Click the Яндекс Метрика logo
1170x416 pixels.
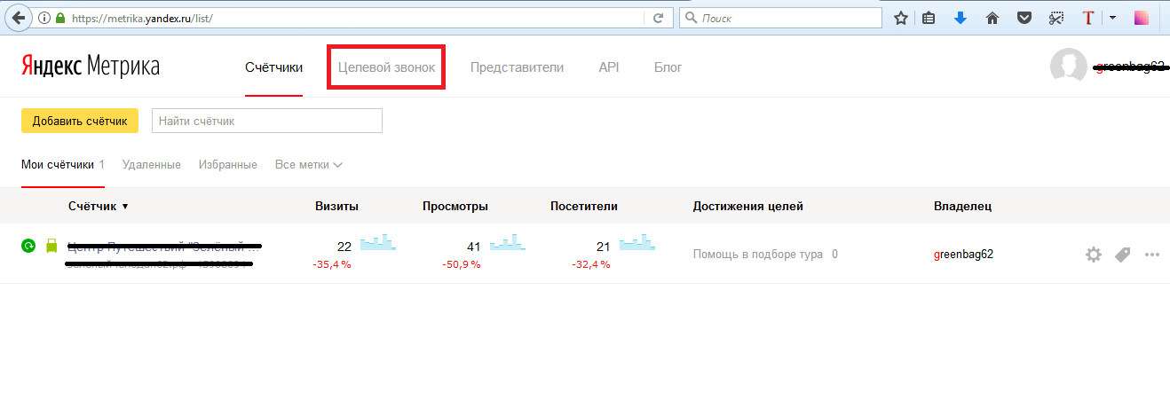click(x=90, y=67)
